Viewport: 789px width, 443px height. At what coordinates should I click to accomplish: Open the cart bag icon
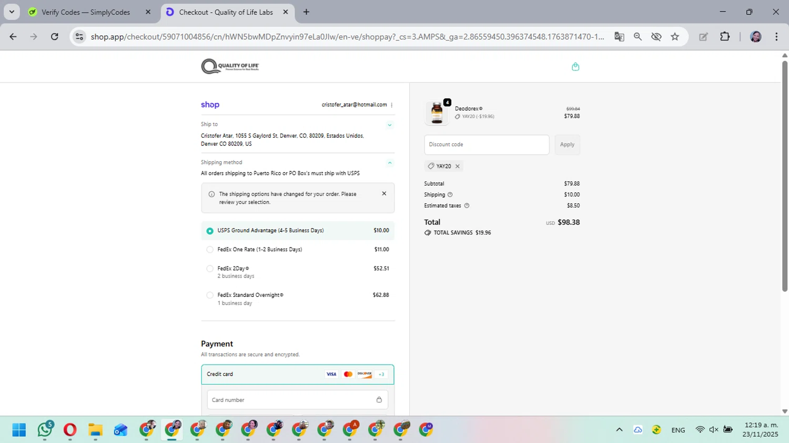click(x=575, y=67)
